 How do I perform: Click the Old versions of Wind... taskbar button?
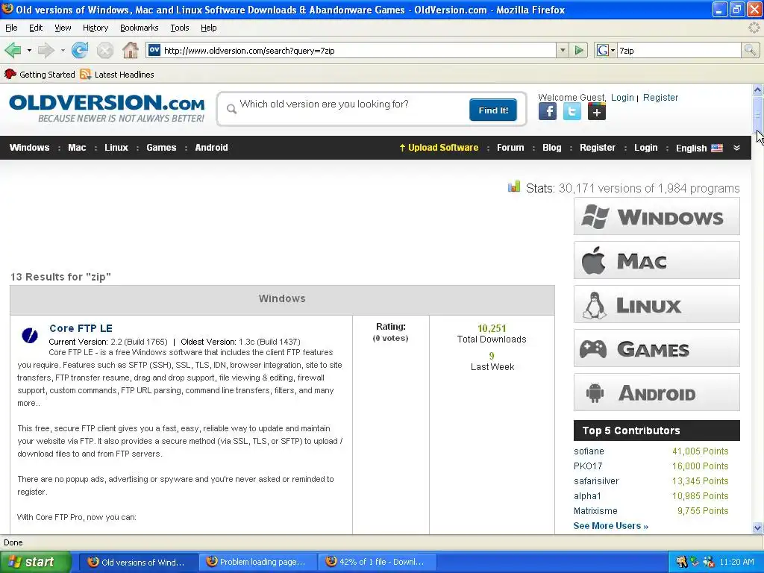[x=138, y=562]
